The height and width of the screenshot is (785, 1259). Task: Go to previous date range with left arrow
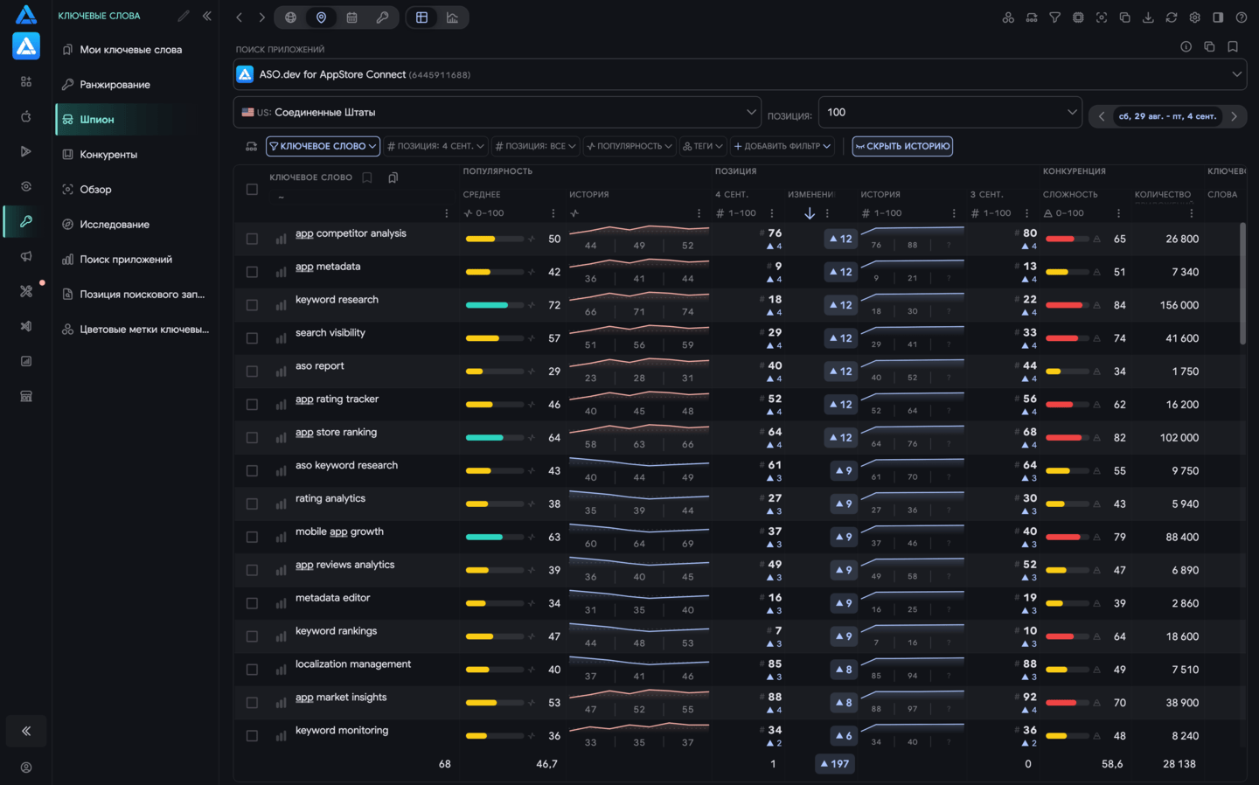pos(1102,116)
